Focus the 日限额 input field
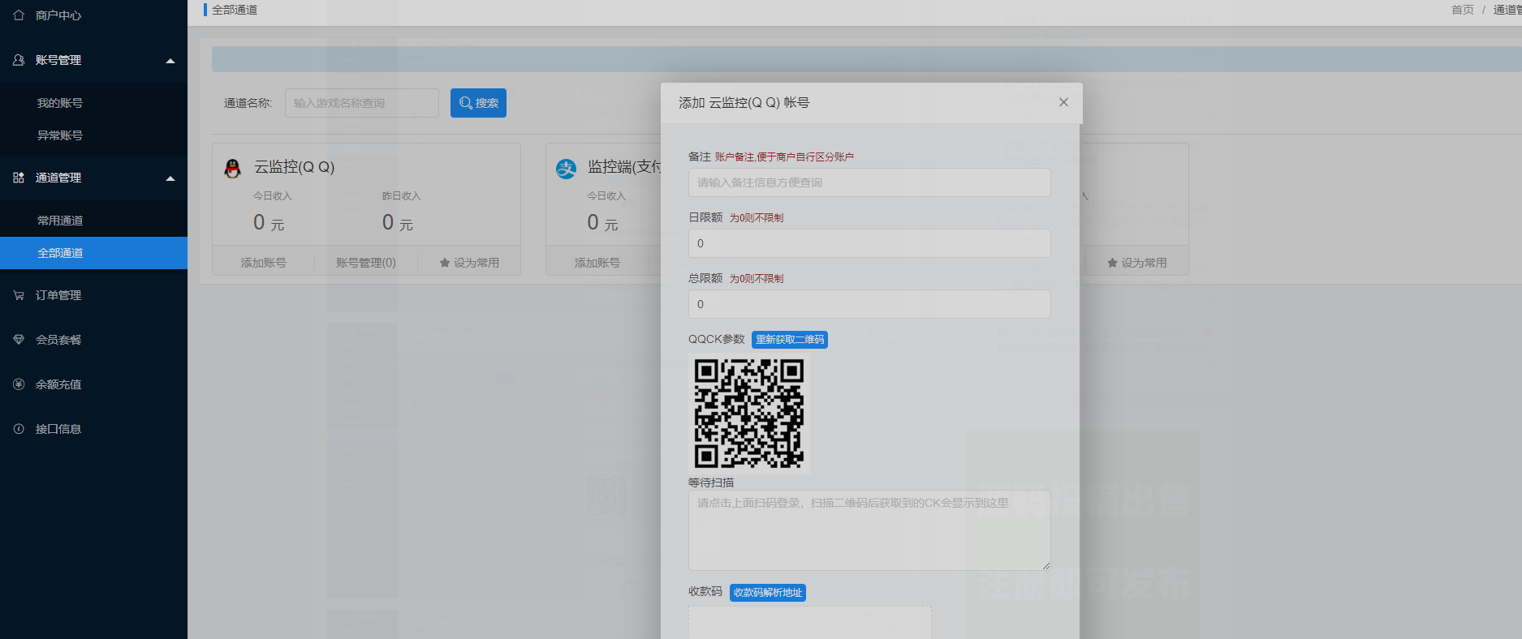Screen dimensions: 1522x639 click(869, 243)
